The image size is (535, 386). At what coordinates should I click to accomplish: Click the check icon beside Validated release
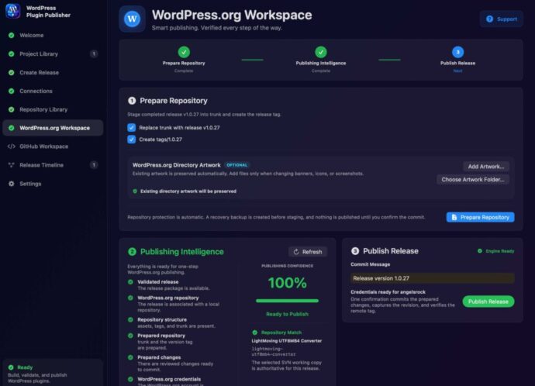pyautogui.click(x=130, y=282)
